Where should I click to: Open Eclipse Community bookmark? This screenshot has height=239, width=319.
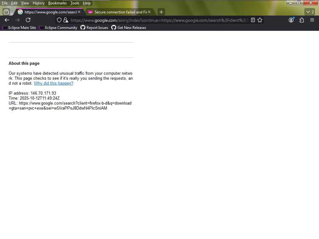[59, 28]
